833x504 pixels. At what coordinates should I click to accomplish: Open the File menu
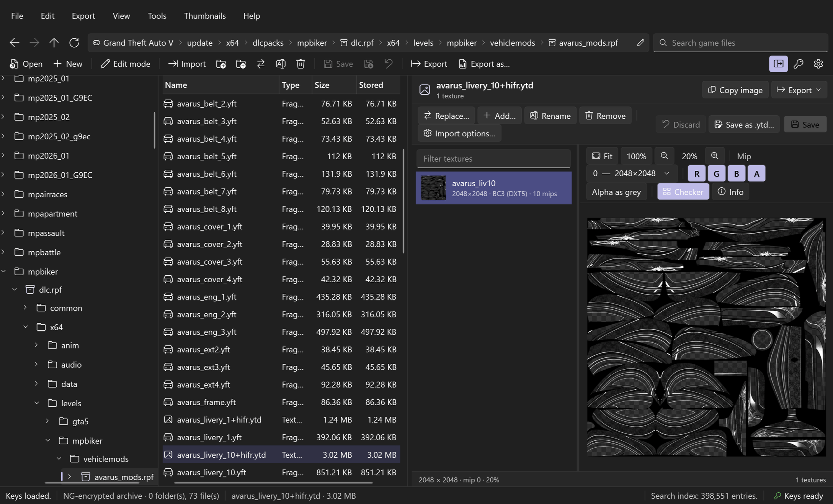(x=17, y=16)
